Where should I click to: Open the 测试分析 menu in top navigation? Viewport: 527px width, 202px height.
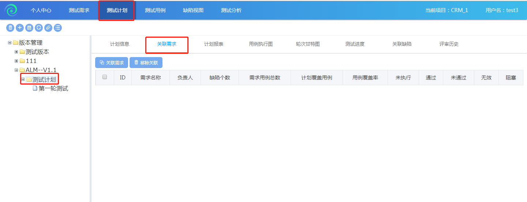[x=231, y=10]
